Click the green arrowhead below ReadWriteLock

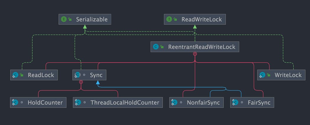pyautogui.click(x=195, y=26)
